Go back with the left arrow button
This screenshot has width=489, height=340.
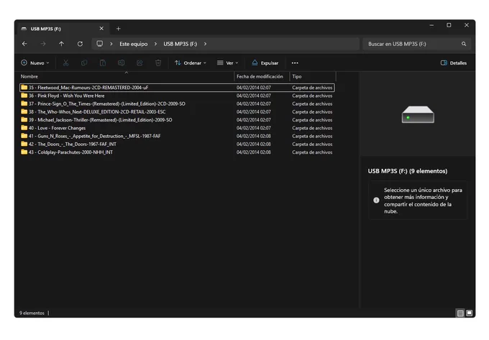point(24,44)
